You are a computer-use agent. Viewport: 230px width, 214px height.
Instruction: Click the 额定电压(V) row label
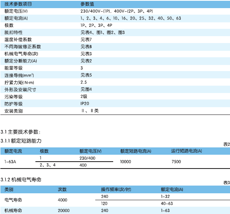(x=16, y=11)
